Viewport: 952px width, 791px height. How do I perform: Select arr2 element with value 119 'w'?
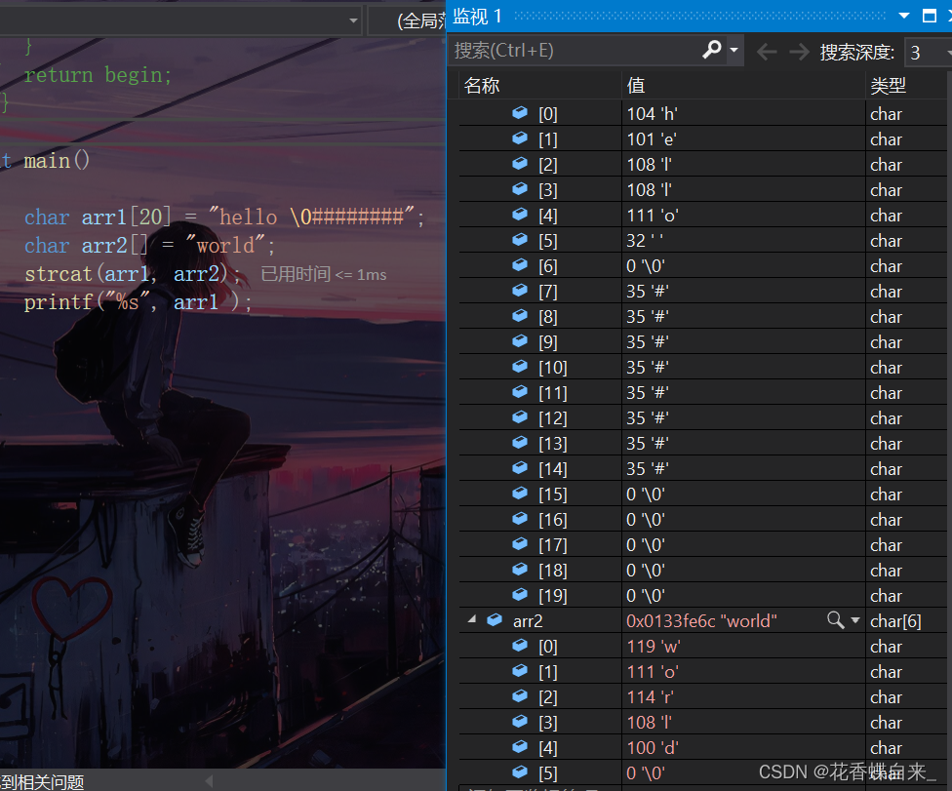tap(702, 647)
